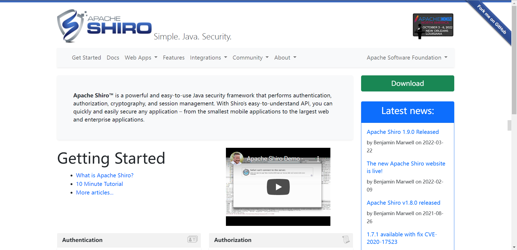Click the page's vertical scrollbar thumb
Viewport: 517px width, 250px height.
[514, 60]
